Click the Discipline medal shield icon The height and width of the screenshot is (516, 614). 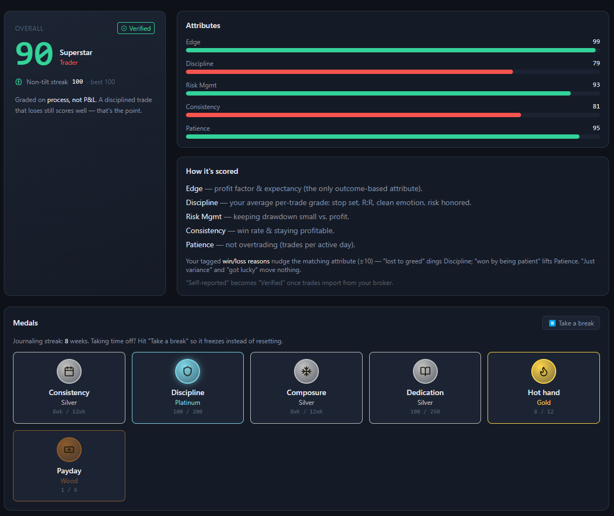[188, 371]
